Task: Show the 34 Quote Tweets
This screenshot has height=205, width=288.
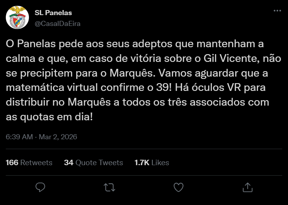Action: pos(93,162)
